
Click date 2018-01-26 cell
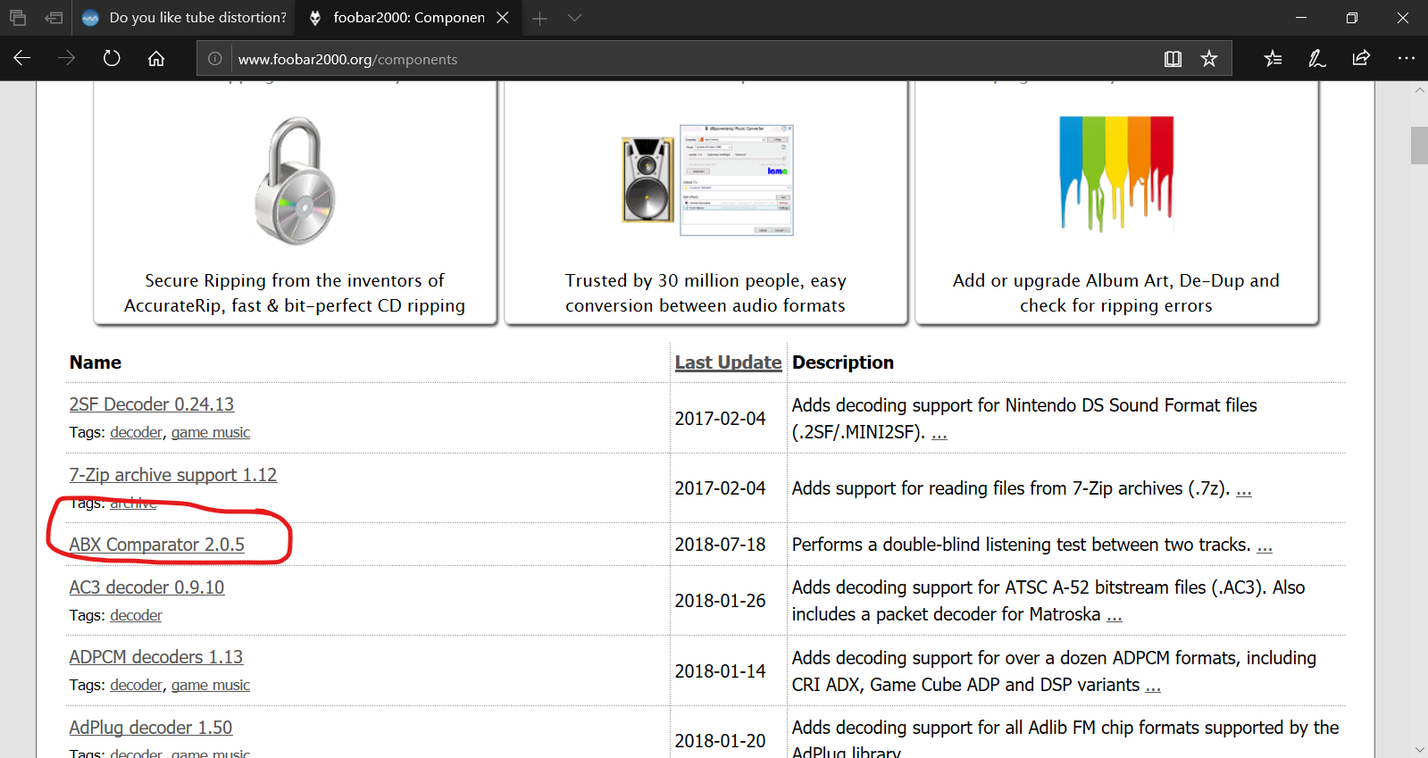tap(720, 601)
